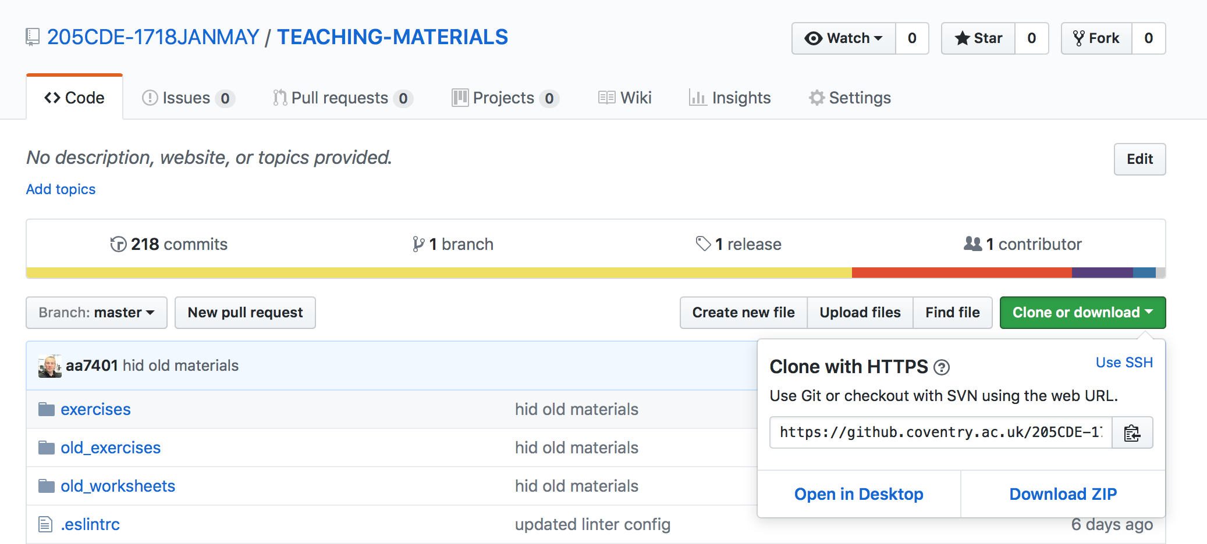Open the exercises folder
1207x544 pixels.
tap(95, 409)
